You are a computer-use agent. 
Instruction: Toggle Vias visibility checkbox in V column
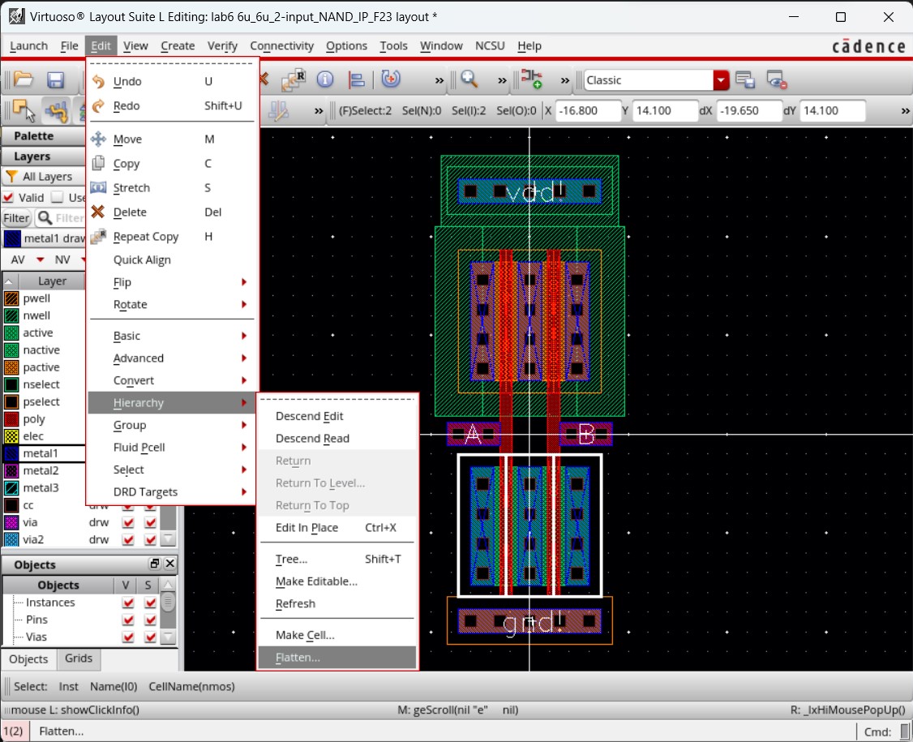tap(128, 637)
